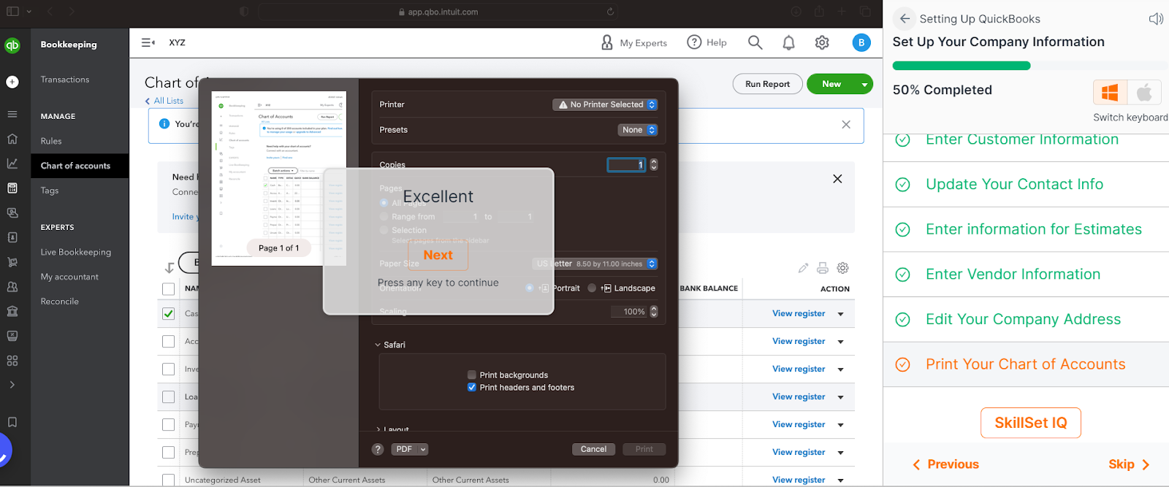Click the pencil edit icon above table
Viewport: 1169px width, 487px height.
(804, 268)
